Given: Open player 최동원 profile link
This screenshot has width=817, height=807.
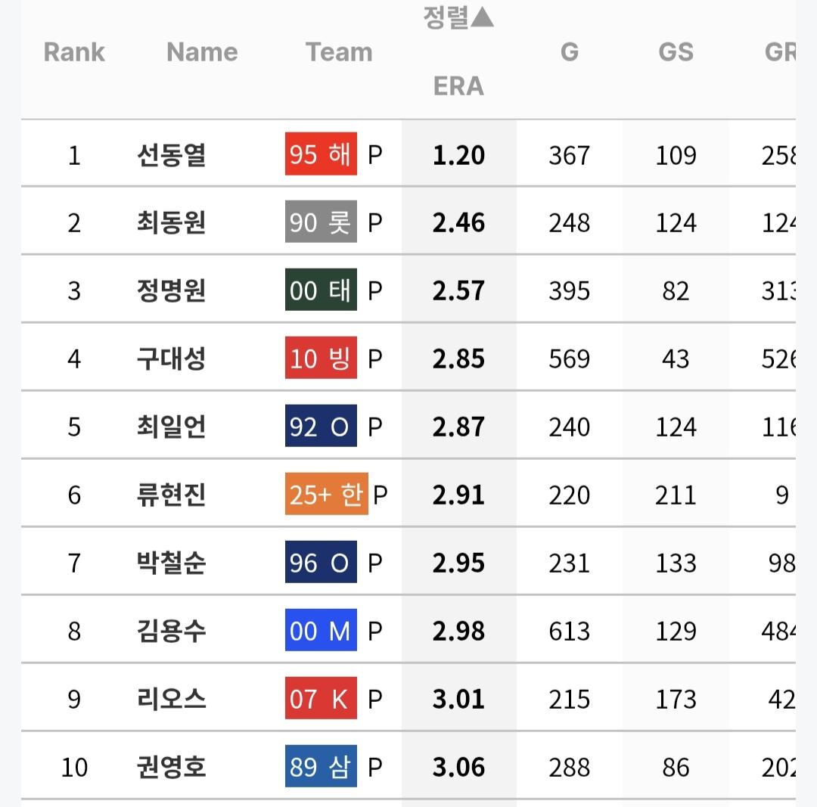Looking at the screenshot, I should pos(171,222).
